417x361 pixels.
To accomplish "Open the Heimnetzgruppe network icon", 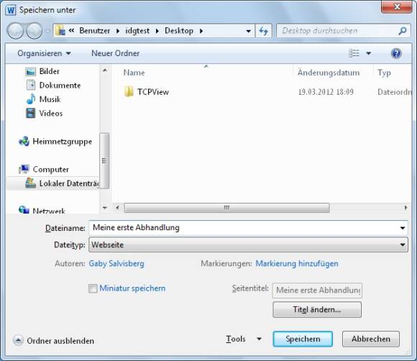I will (24, 141).
